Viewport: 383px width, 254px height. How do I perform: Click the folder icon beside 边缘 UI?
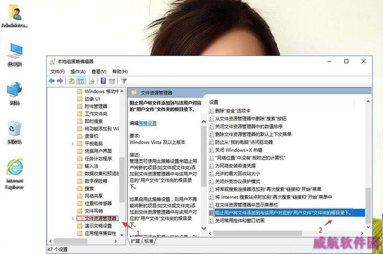click(79, 99)
